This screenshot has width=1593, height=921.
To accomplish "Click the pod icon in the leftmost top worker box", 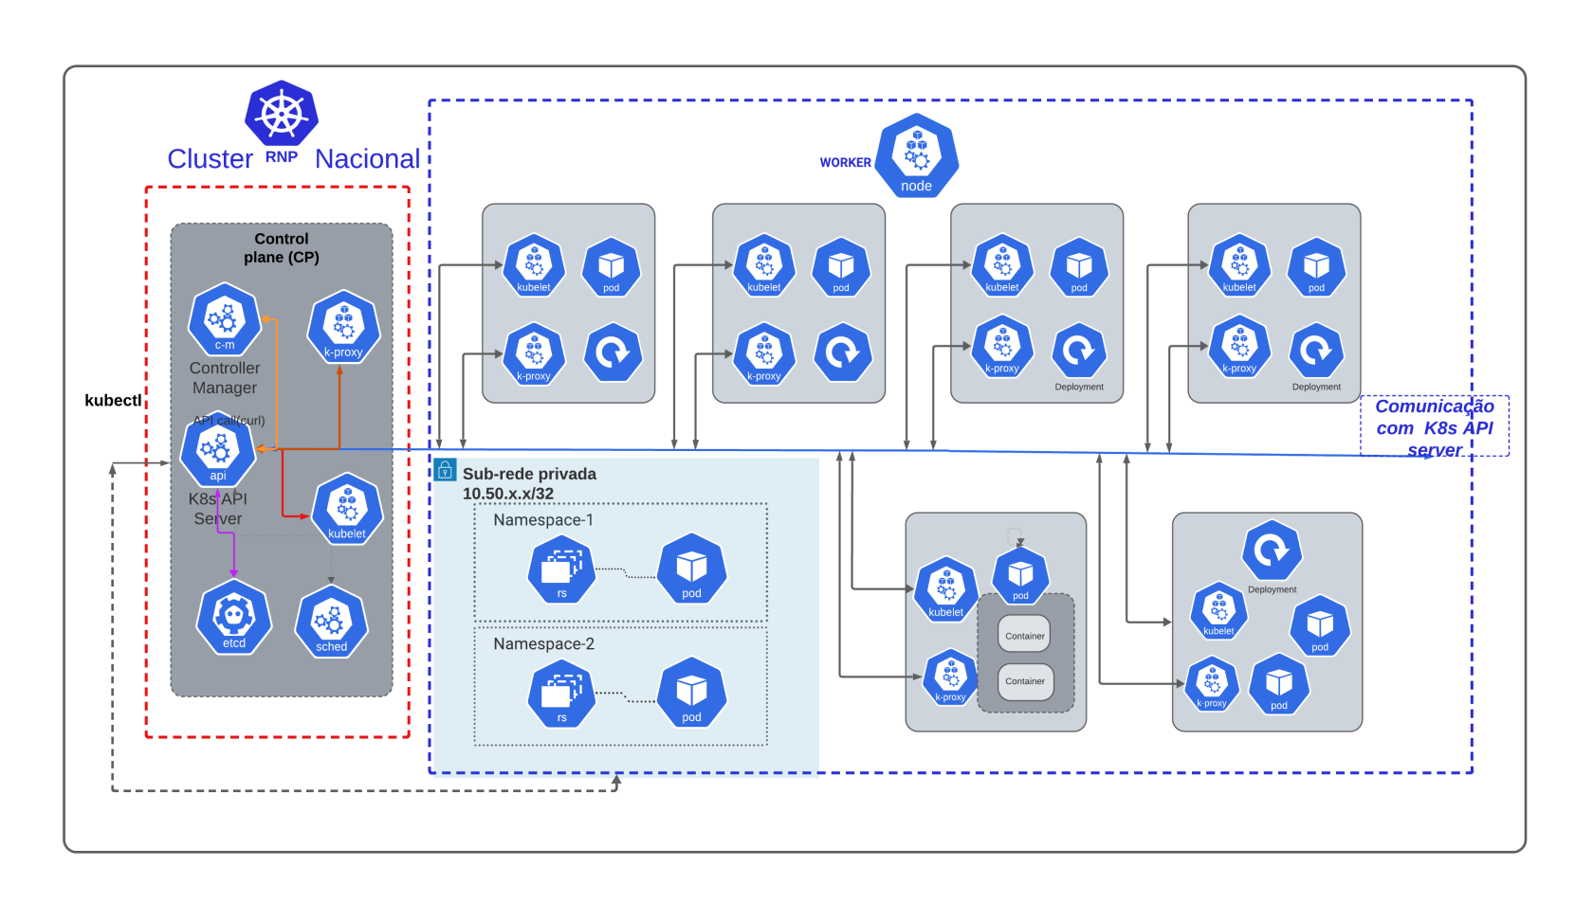I will point(612,266).
